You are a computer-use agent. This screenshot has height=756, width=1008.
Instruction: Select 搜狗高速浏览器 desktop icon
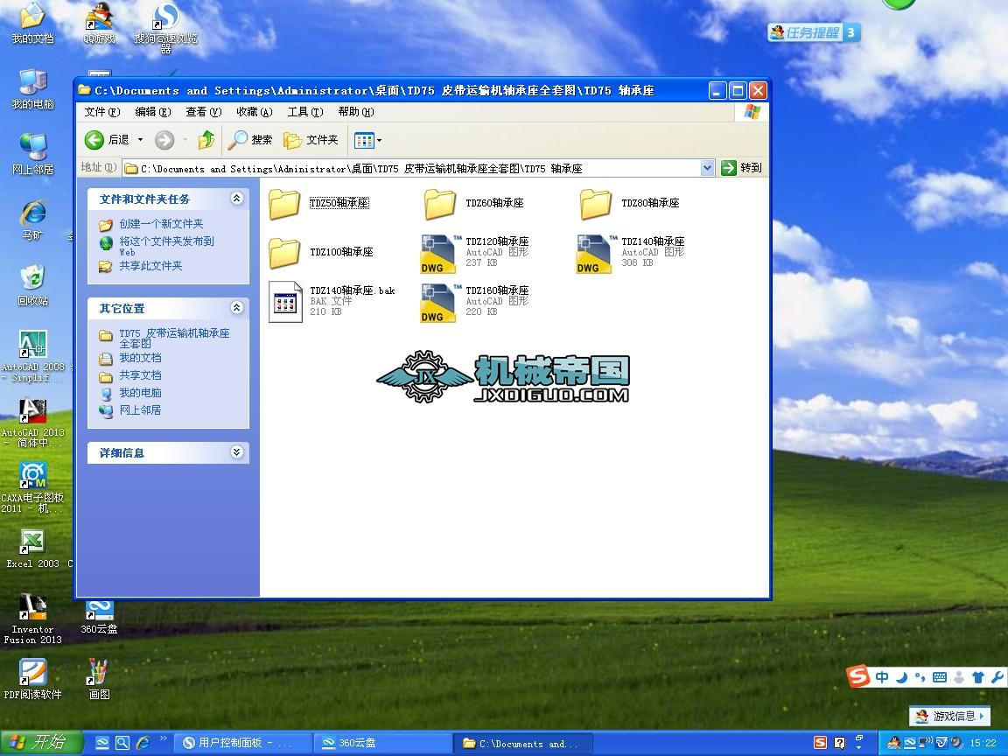point(166,27)
